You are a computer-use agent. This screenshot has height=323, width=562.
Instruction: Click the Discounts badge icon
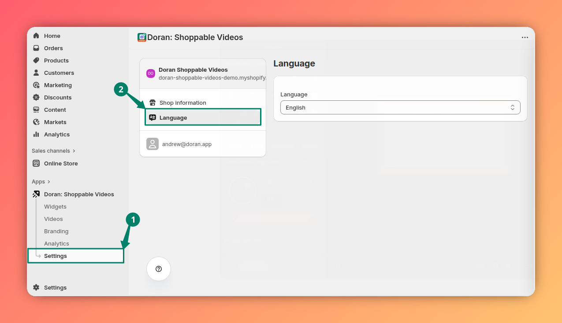36,97
